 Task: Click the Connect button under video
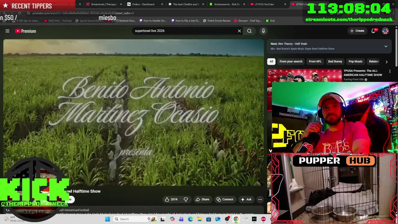[225, 199]
